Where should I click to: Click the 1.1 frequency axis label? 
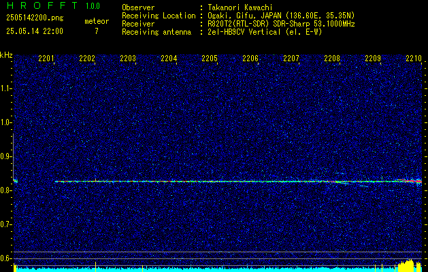6,88
